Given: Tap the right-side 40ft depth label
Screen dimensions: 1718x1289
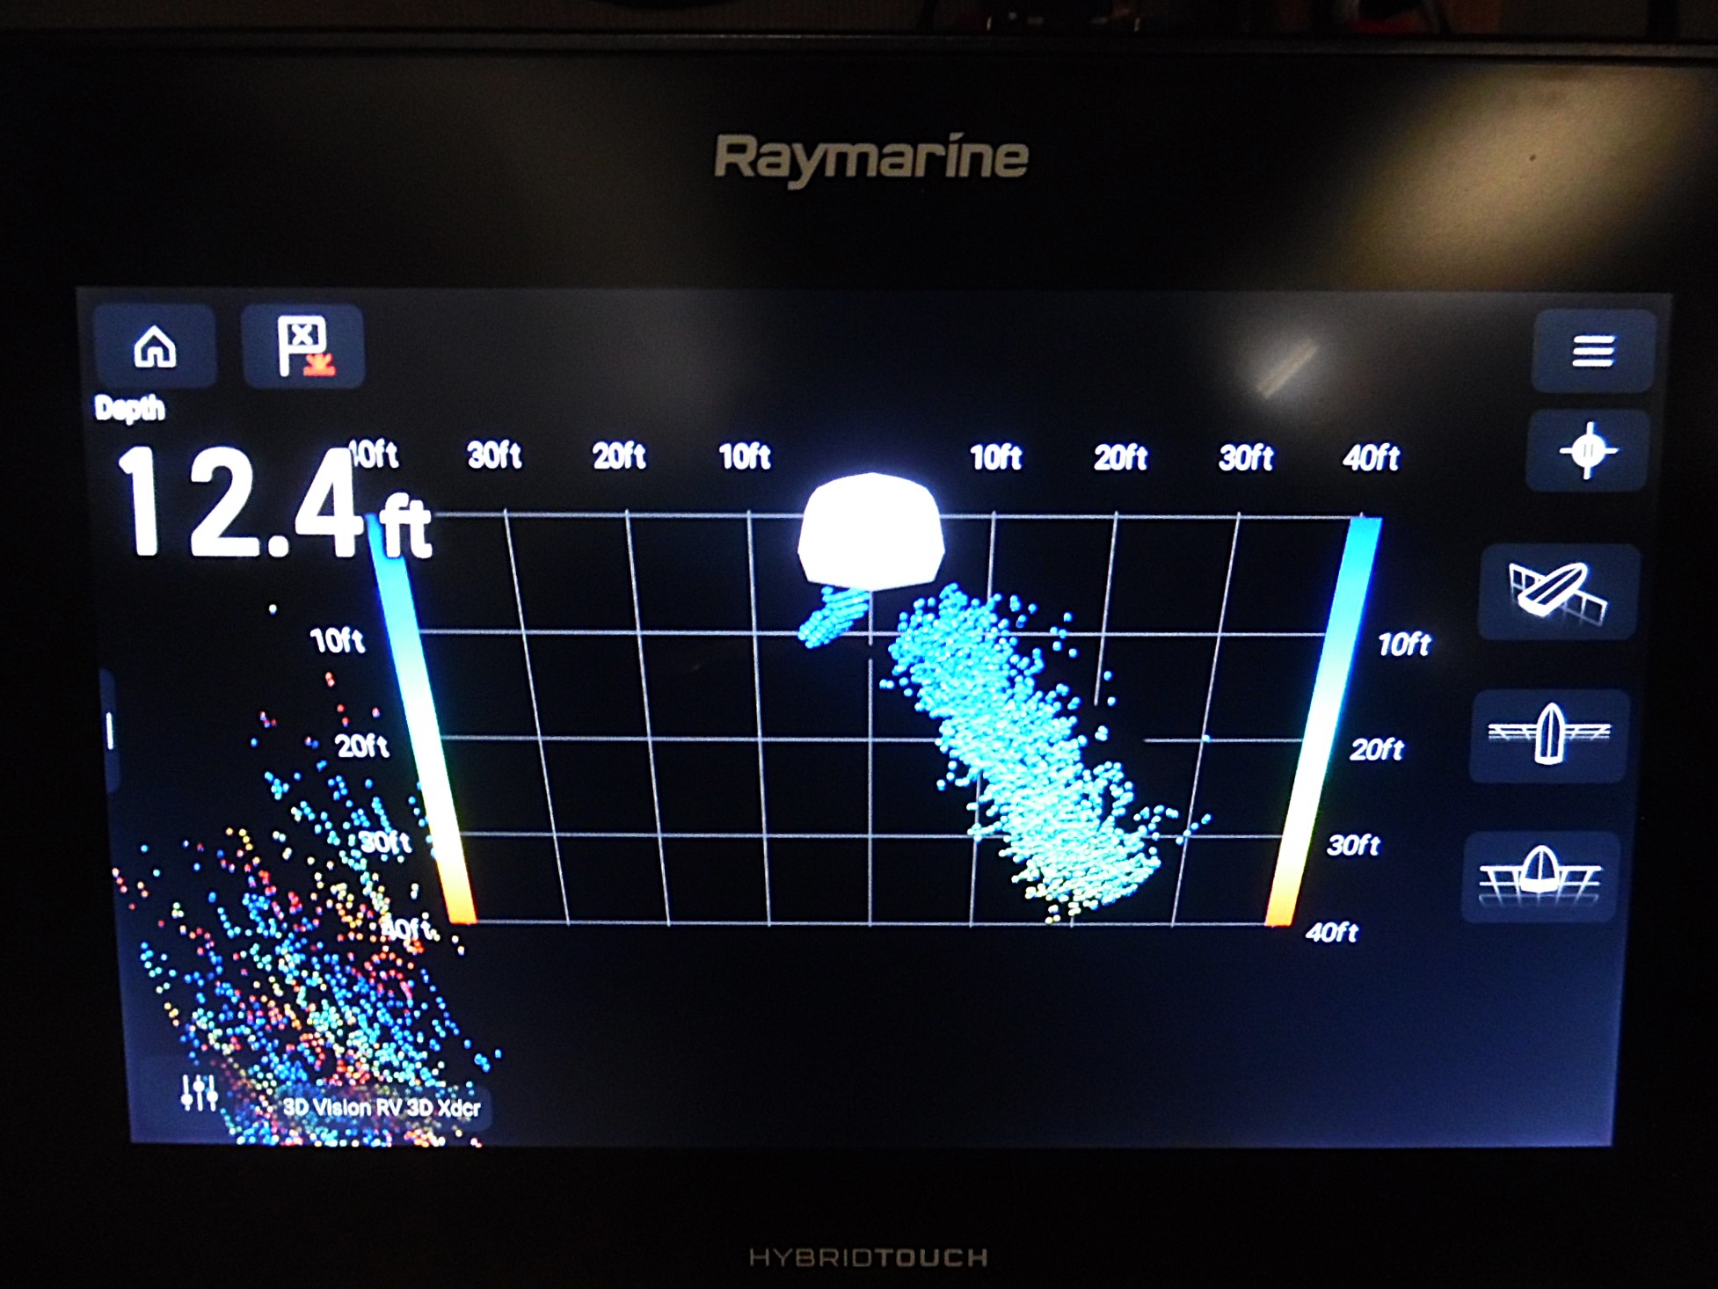Looking at the screenshot, I should [x=1331, y=932].
